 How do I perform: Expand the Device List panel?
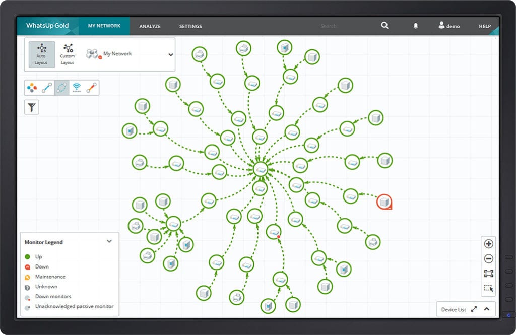pos(487,309)
